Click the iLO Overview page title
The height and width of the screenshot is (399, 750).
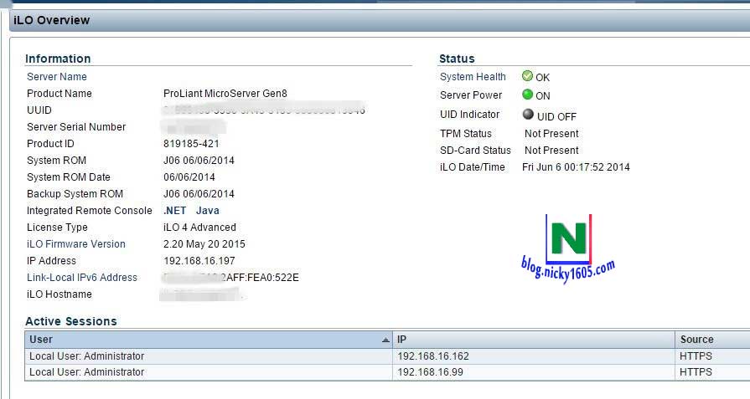[52, 20]
